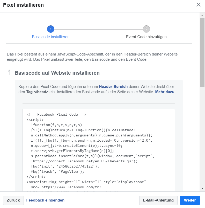Click the vertical scrollbar thumb
This screenshot has width=205, height=208.
pos(202,52)
